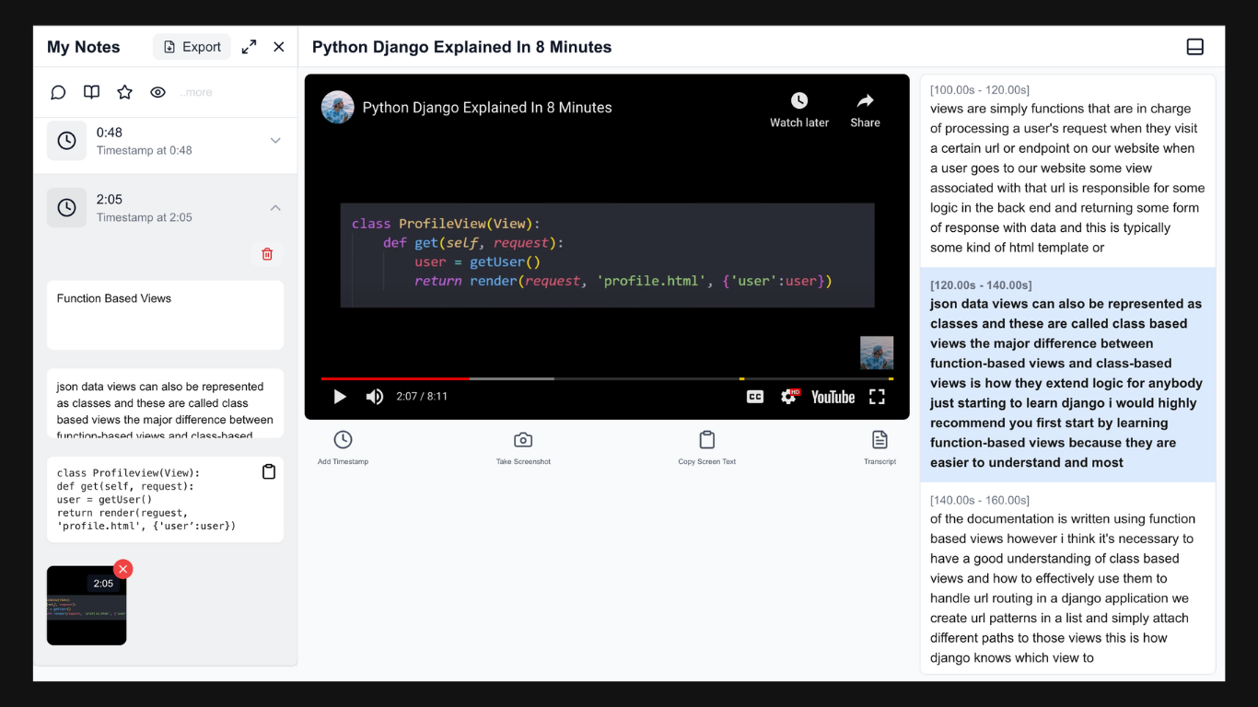The image size is (1258, 707).
Task: Mute the video volume
Action: tap(374, 397)
